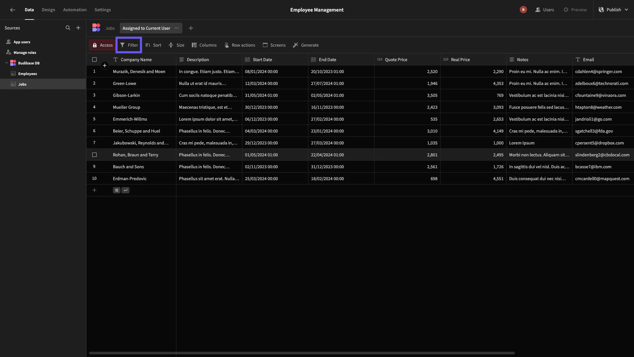Open the Filter options
The height and width of the screenshot is (357, 634).
coord(129,45)
